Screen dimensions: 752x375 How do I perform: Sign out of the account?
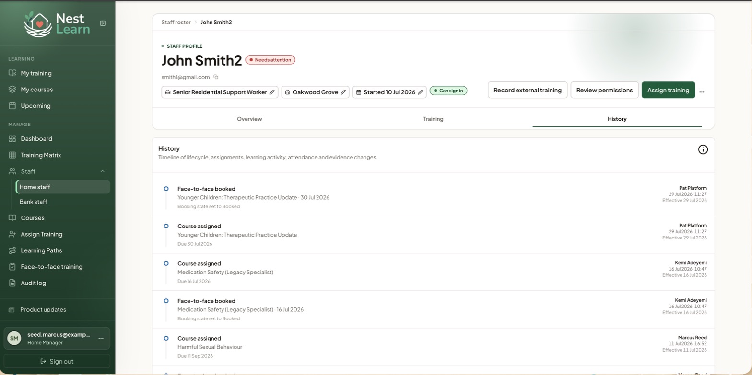click(x=57, y=362)
